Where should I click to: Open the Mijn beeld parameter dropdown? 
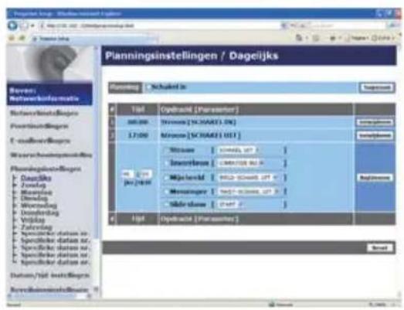pos(248,178)
